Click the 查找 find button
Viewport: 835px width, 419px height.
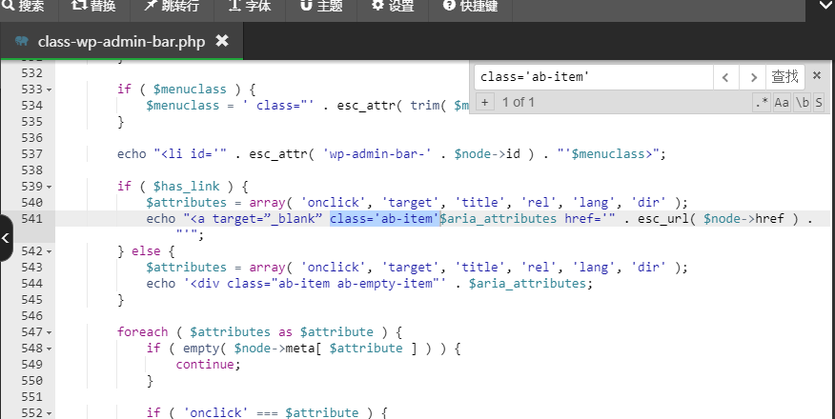[x=784, y=77]
